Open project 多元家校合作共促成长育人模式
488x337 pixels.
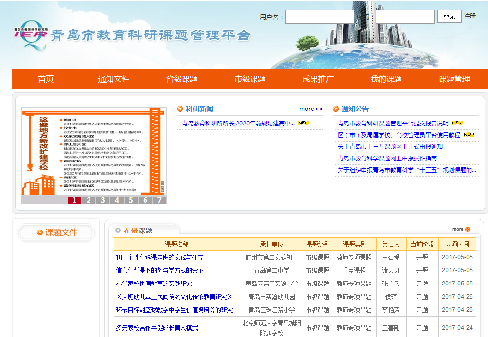pos(157,328)
